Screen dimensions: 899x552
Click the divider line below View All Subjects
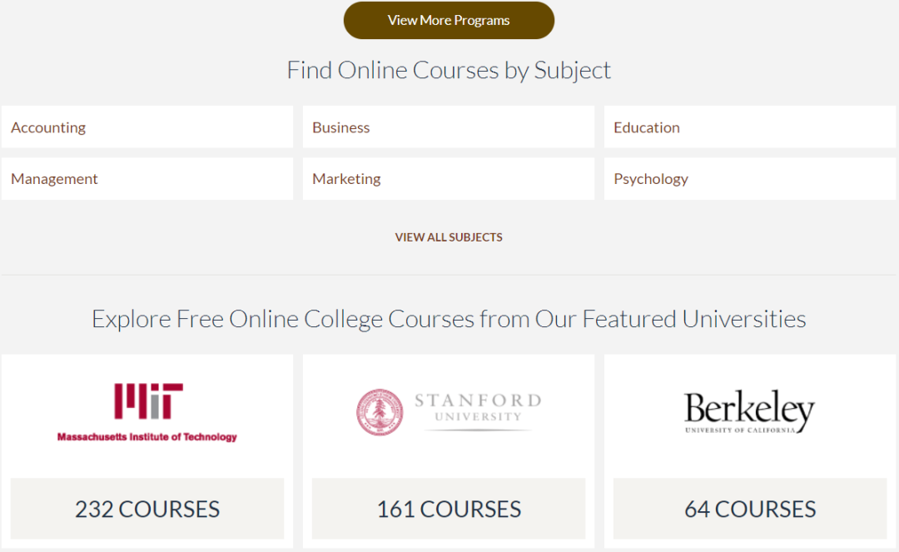(x=449, y=275)
